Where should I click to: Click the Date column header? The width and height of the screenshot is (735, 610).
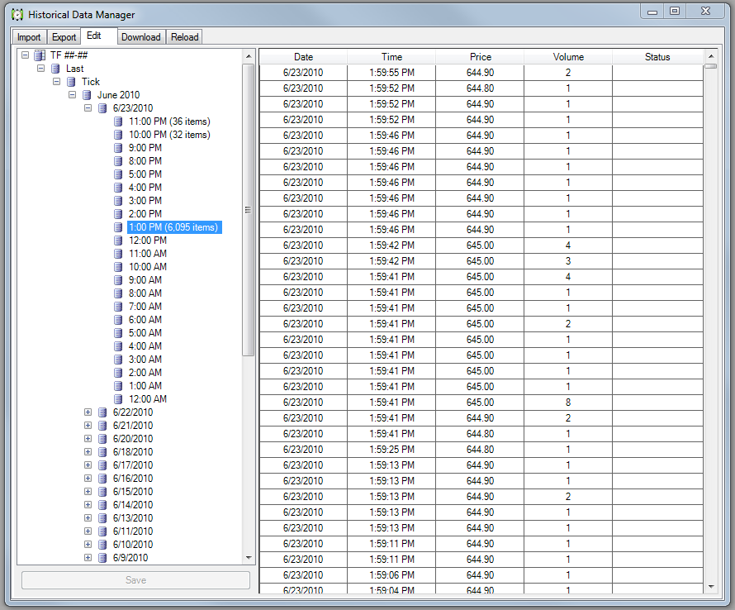tap(303, 57)
